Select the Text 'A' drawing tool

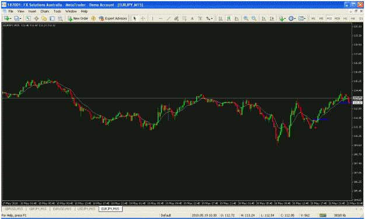pyautogui.click(x=192, y=18)
